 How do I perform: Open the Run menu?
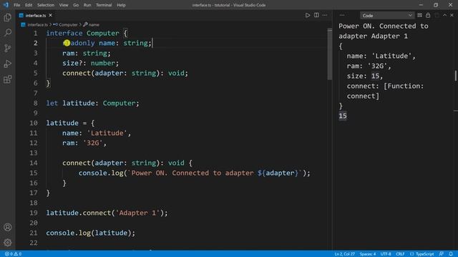point(87,5)
